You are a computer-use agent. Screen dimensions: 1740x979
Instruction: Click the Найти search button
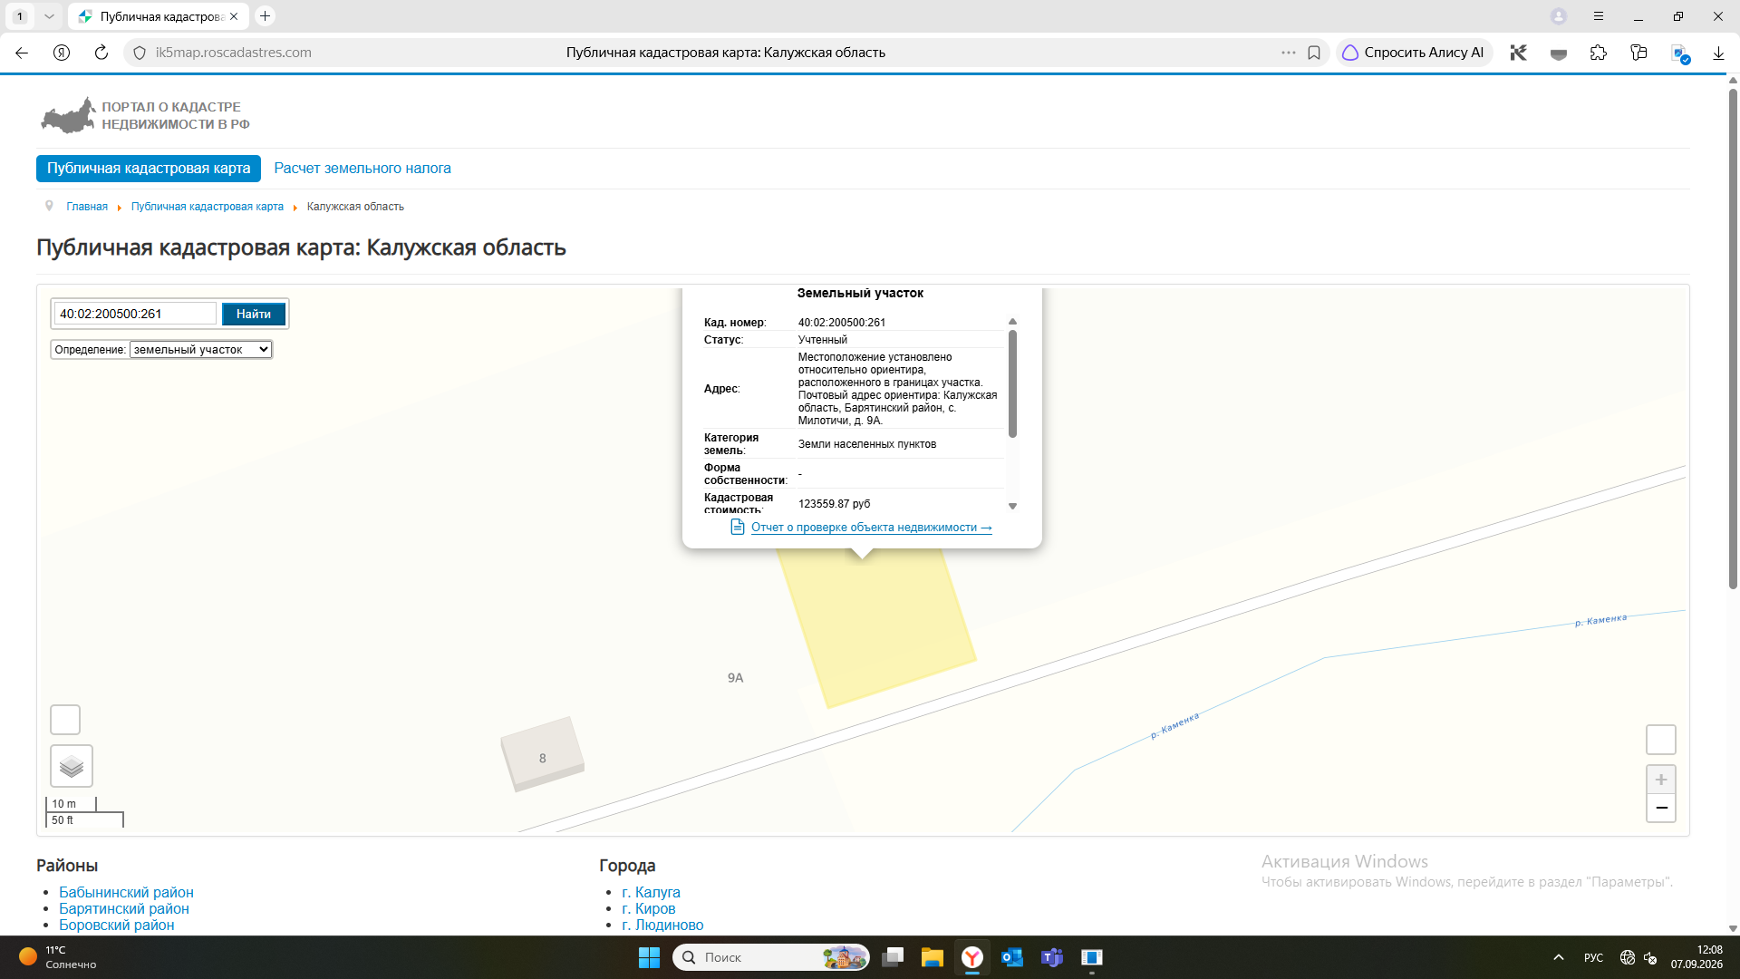tap(254, 314)
